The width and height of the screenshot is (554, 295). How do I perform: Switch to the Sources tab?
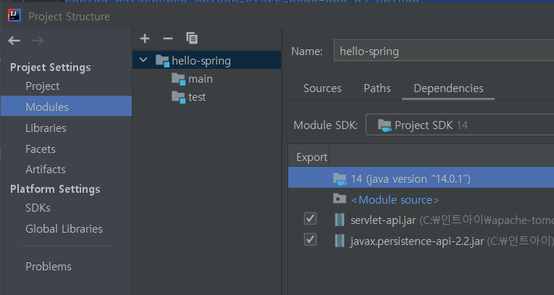point(322,88)
